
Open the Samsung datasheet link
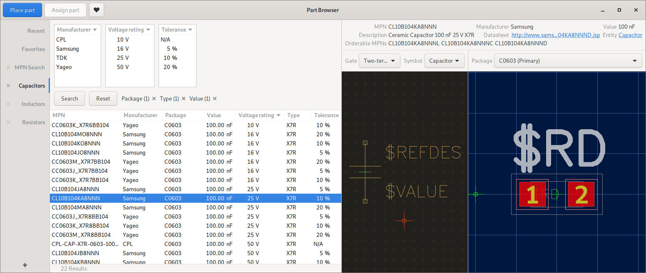tap(556, 35)
